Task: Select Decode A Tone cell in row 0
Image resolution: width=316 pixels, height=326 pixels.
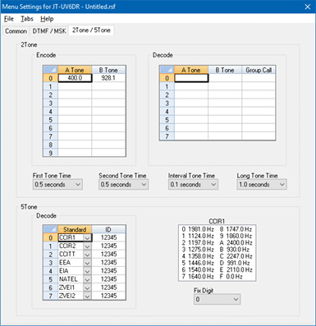Action: pyautogui.click(x=191, y=78)
